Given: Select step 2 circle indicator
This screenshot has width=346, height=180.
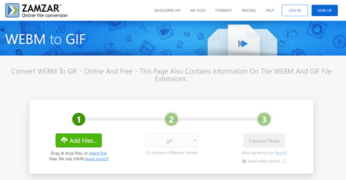Looking at the screenshot, I should 171,120.
